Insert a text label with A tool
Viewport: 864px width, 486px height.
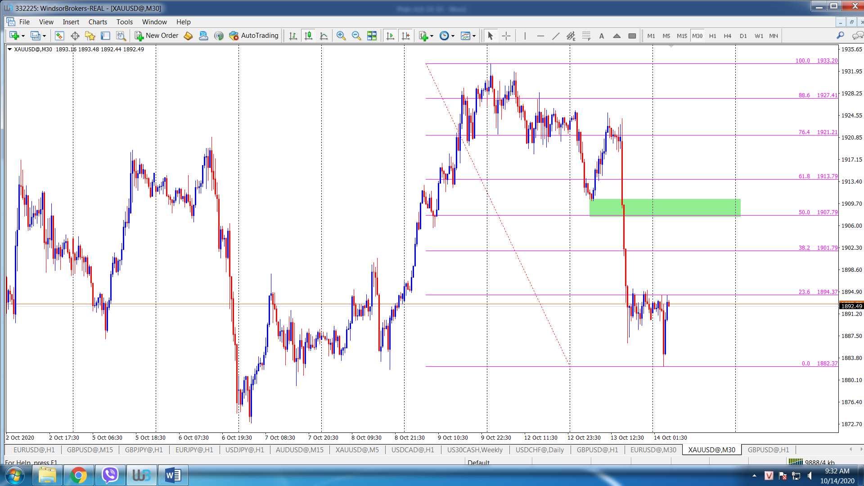602,36
